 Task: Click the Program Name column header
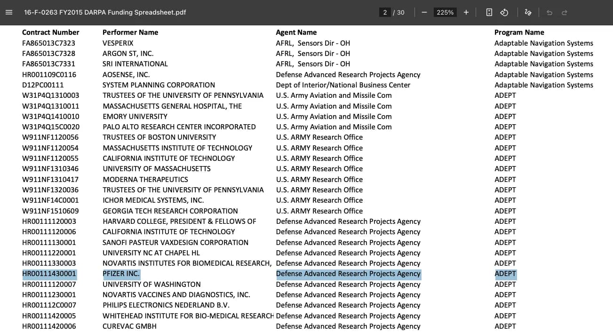[519, 32]
